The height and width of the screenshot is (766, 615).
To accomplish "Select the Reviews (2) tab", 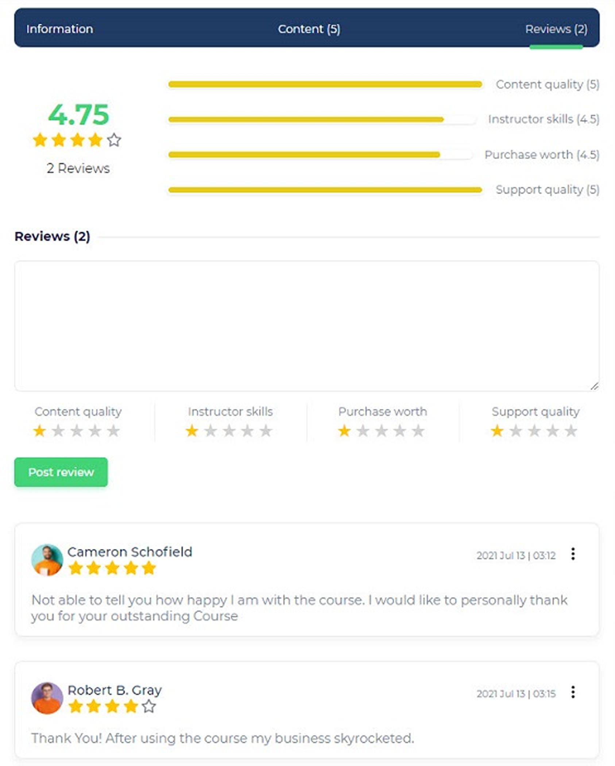I will coord(556,29).
